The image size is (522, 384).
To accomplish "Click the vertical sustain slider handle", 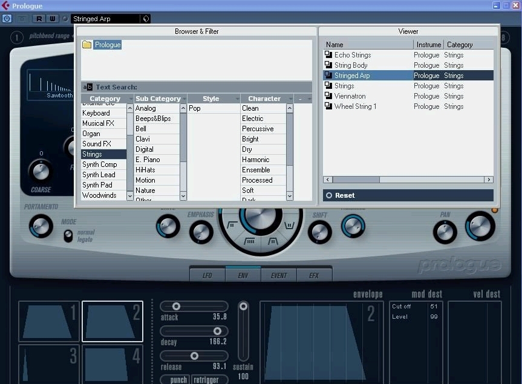I will pyautogui.click(x=243, y=306).
